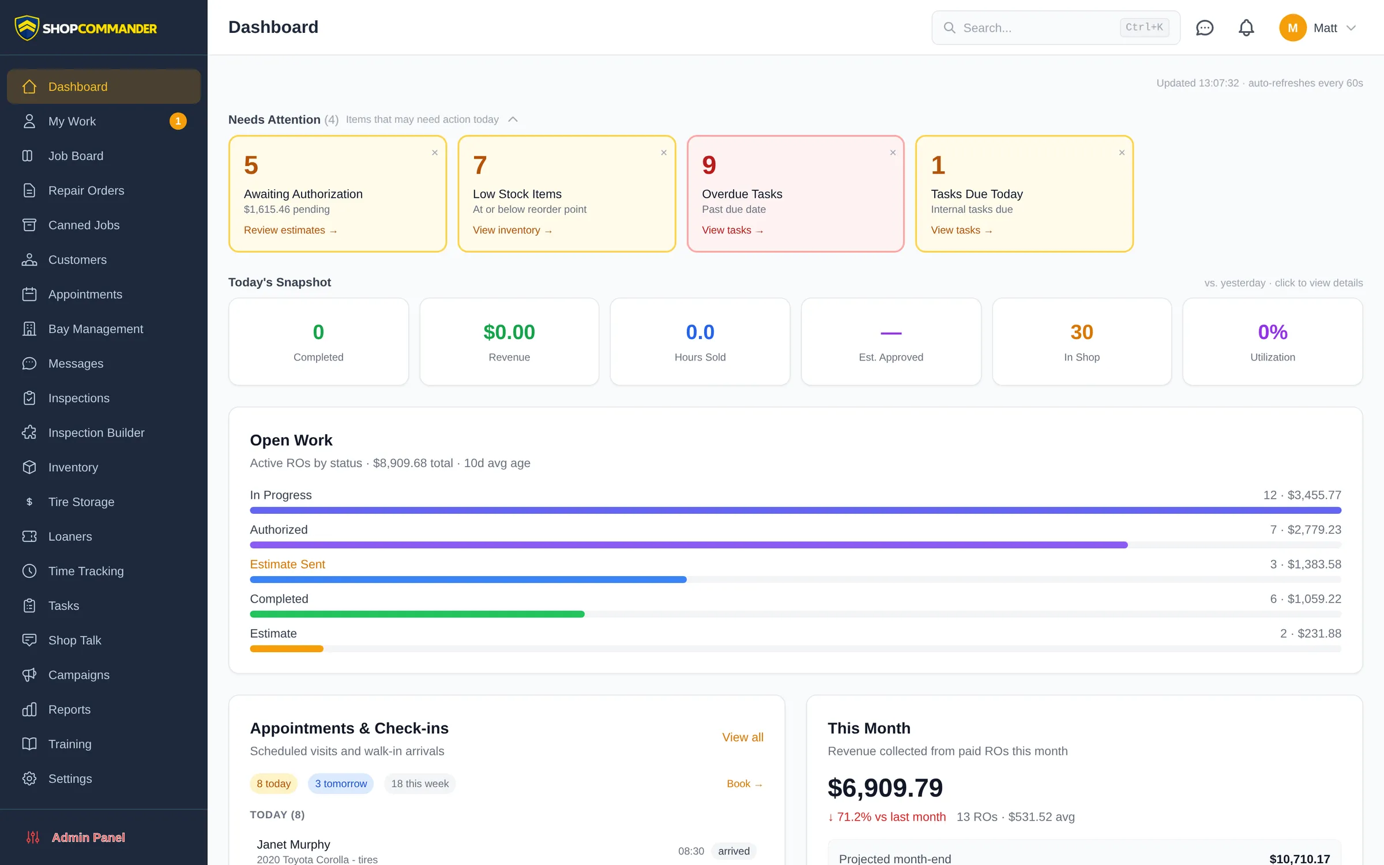This screenshot has width=1384, height=865.
Task: Click the Training book icon
Action: tap(29, 744)
